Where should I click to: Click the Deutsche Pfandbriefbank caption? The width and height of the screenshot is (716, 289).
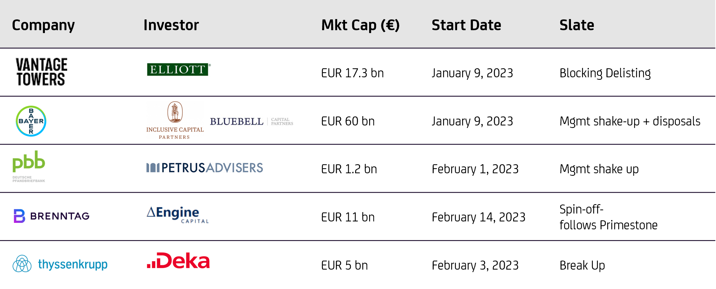point(29,179)
